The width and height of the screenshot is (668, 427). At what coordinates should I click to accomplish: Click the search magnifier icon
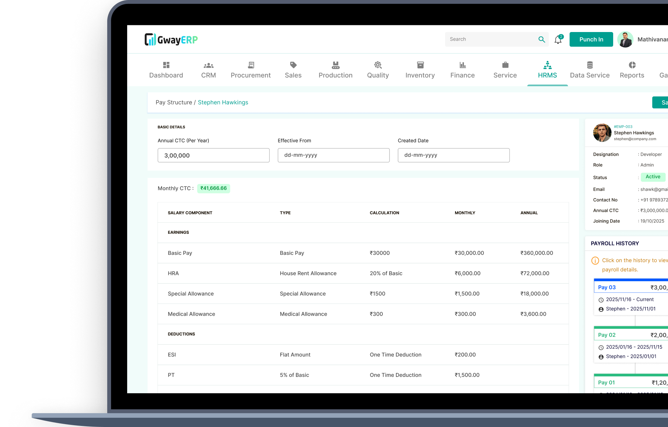[542, 39]
